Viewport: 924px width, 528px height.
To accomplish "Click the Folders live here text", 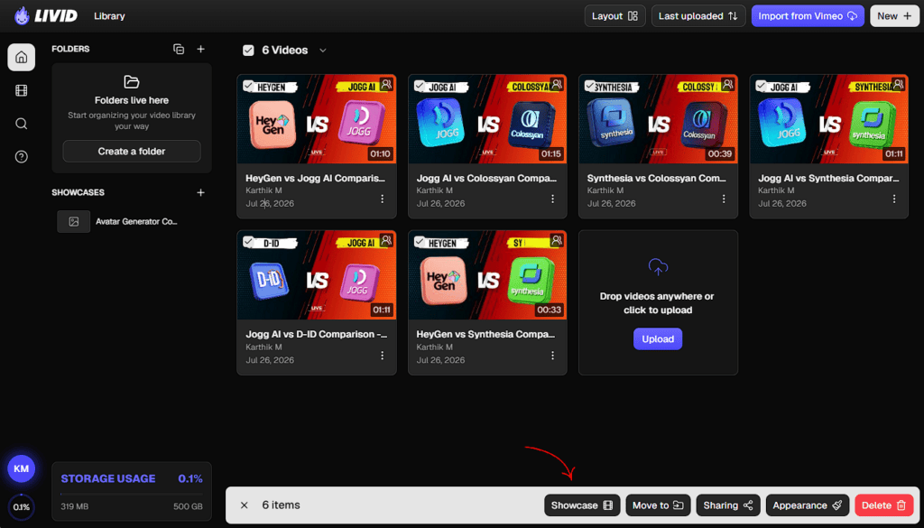I will (132, 100).
